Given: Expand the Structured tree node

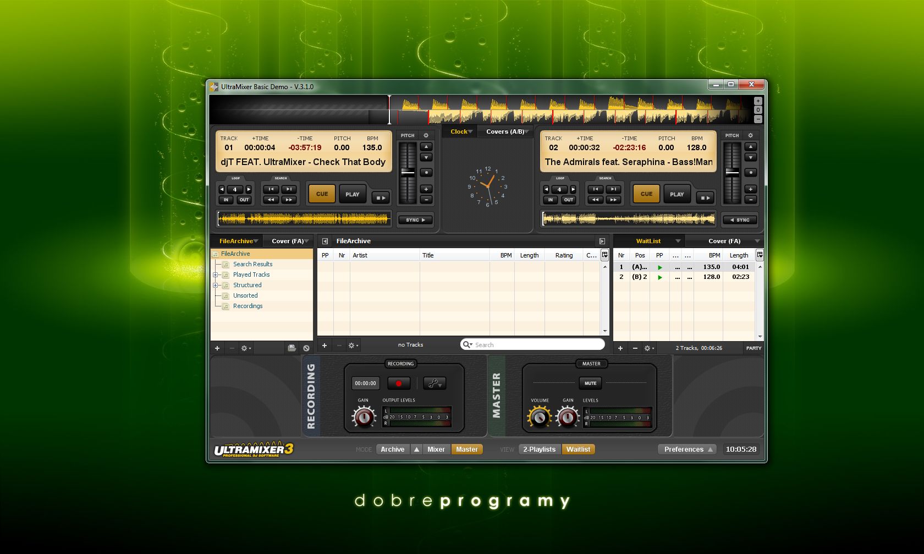Looking at the screenshot, I should pos(216,285).
